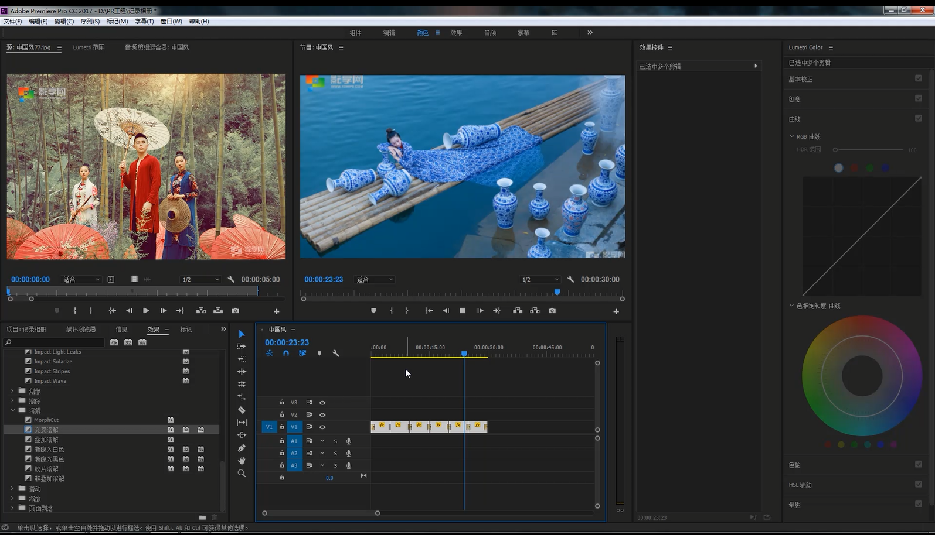
Task: Hide video track V2 using eye icon
Action: tap(322, 415)
